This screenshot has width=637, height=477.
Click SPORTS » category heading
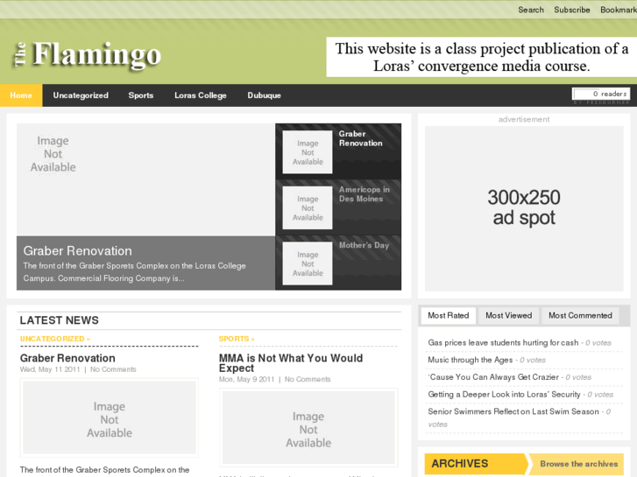coord(237,339)
